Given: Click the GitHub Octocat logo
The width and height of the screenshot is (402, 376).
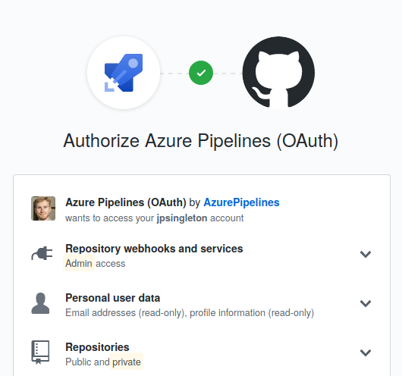Looking at the screenshot, I should coord(278,73).
